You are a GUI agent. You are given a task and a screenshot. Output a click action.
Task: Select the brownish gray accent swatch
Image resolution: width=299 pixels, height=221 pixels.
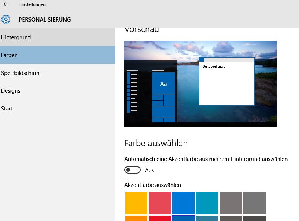231,203
